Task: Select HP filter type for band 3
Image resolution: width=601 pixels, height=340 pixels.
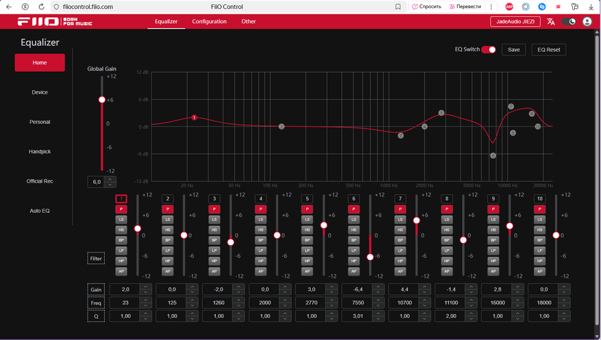Action: coord(214,261)
